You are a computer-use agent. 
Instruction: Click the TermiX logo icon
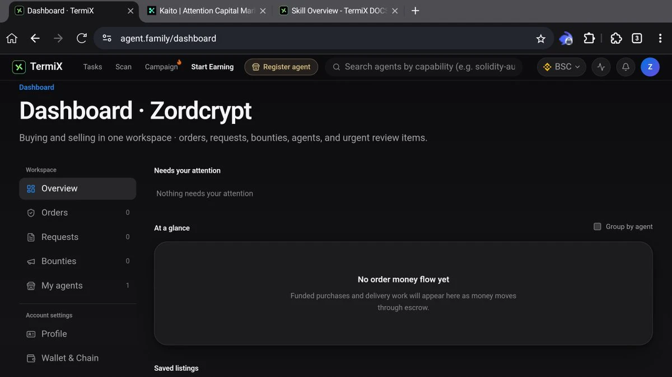[x=19, y=67]
